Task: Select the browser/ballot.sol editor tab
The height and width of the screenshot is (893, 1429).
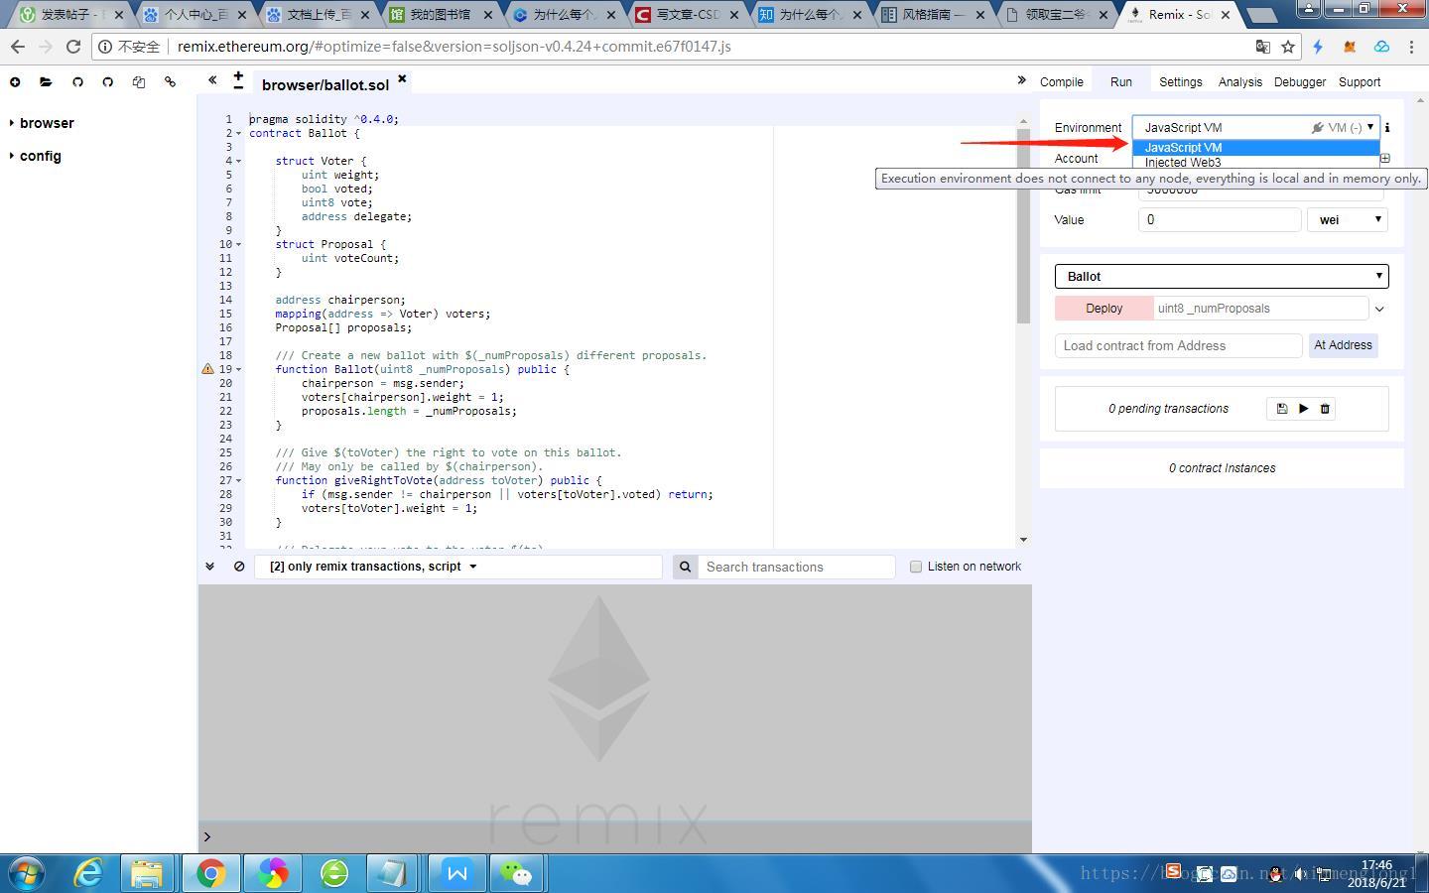Action: [x=325, y=84]
